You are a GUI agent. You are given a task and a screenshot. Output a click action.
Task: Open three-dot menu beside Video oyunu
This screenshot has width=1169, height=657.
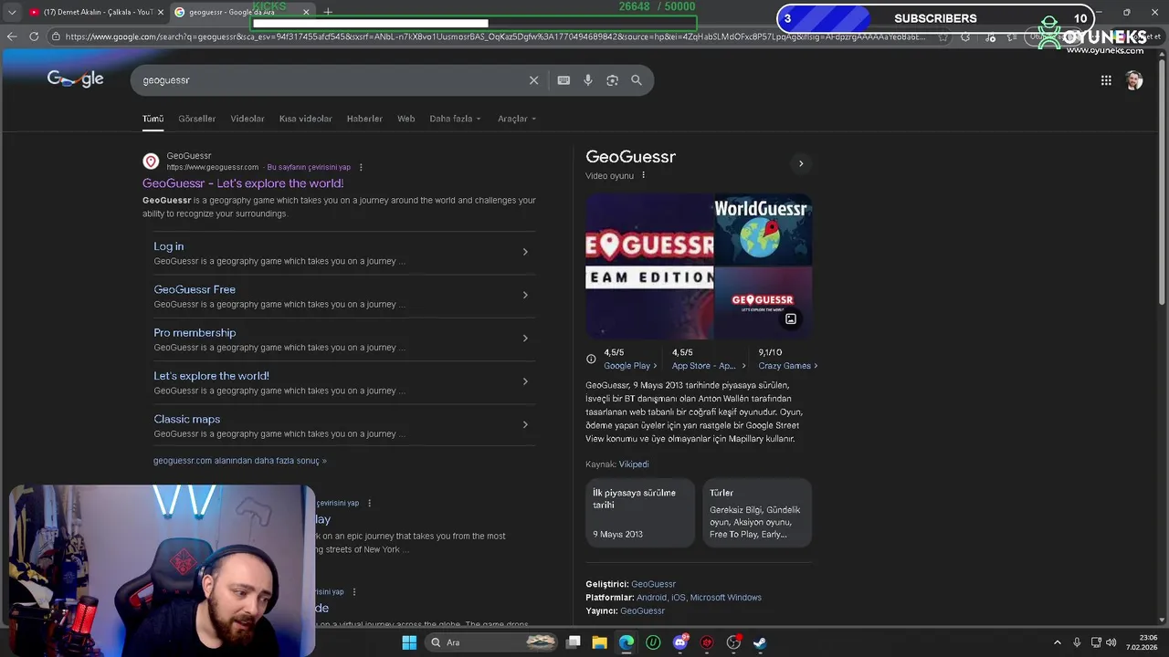[643, 175]
